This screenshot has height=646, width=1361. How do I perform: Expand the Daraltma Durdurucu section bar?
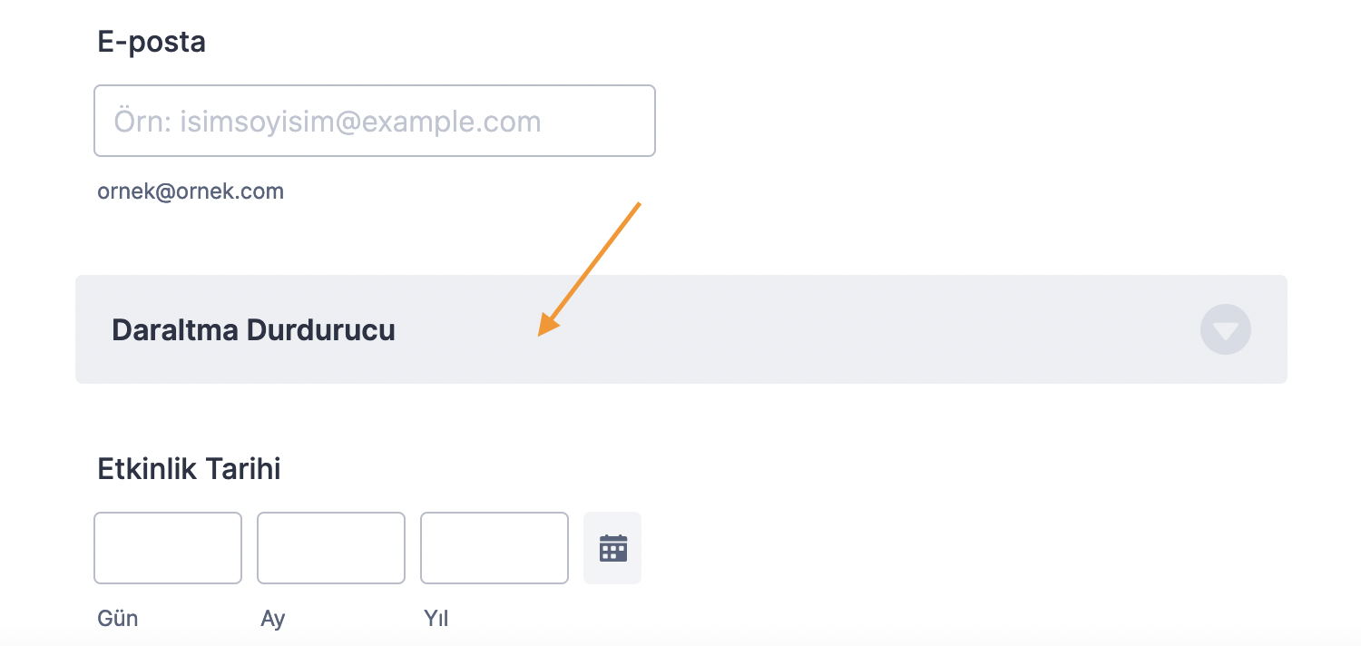click(x=771, y=329)
